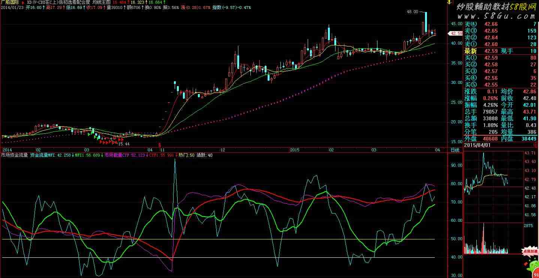
Task: Click the red S marker on the time axis
Action: [x=160, y=145]
